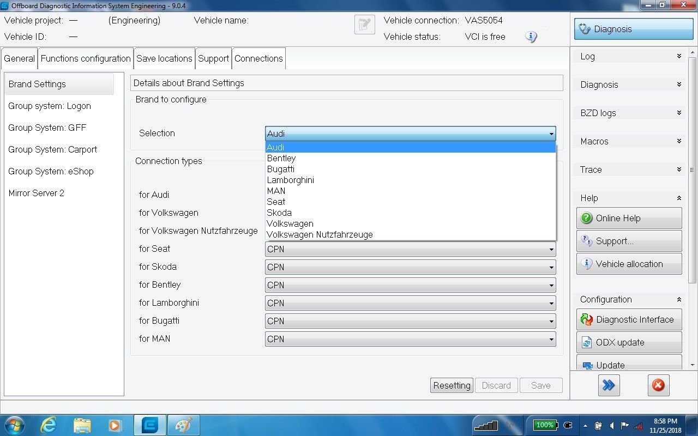Viewport: 698px width, 436px height.
Task: Launch Internet Explorer from taskbar
Action: [49, 425]
